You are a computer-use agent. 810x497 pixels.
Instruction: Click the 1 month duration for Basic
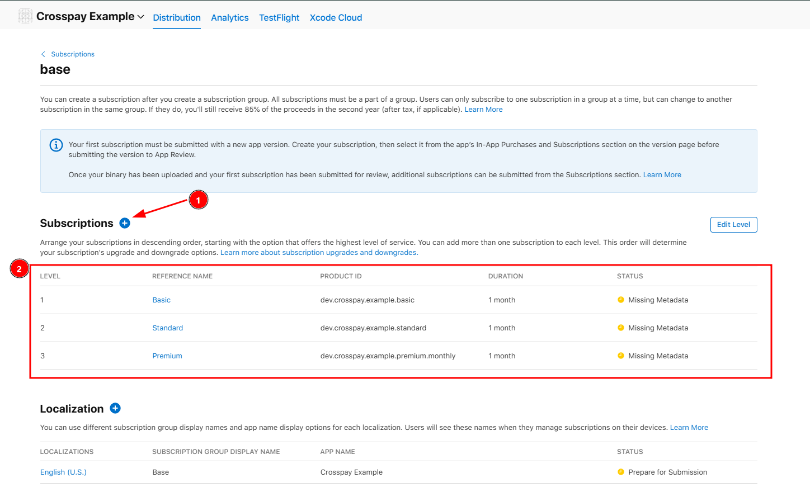(x=502, y=300)
